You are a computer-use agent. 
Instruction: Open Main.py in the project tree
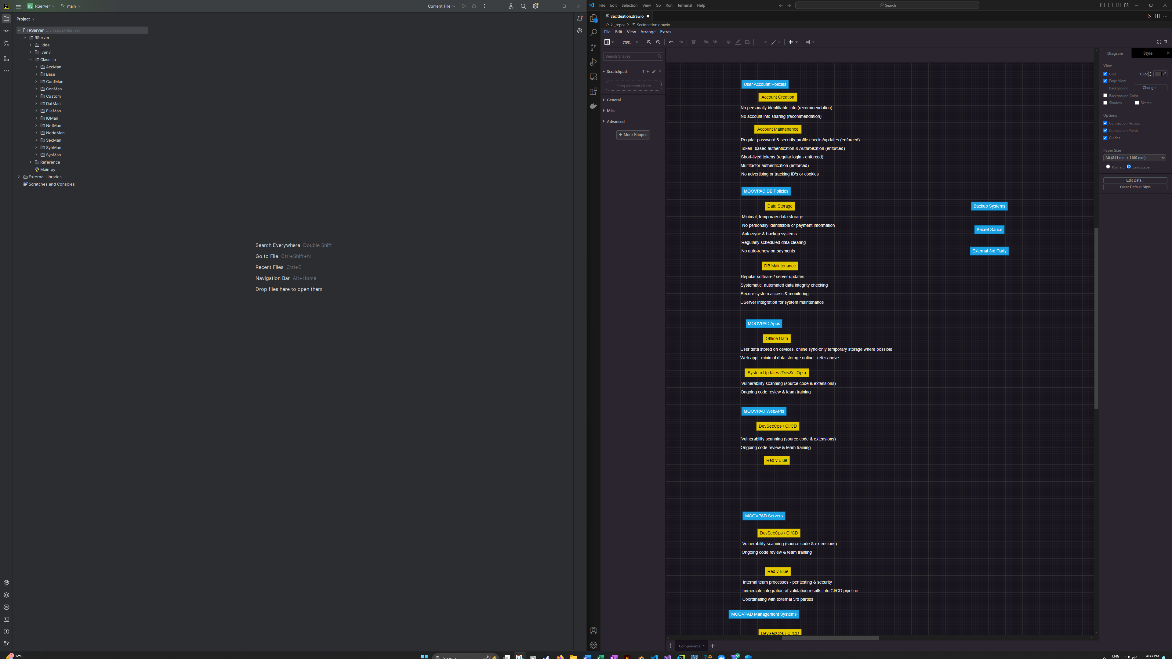coord(47,170)
